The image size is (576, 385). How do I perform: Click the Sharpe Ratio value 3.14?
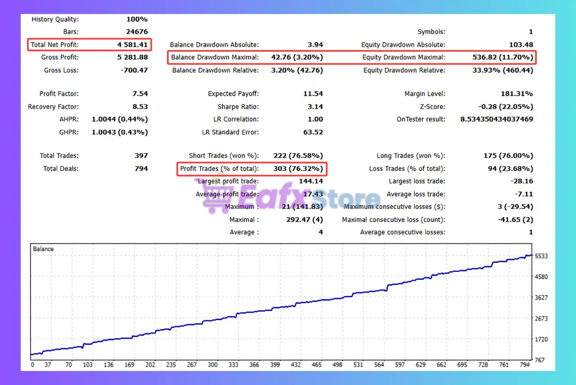[315, 107]
